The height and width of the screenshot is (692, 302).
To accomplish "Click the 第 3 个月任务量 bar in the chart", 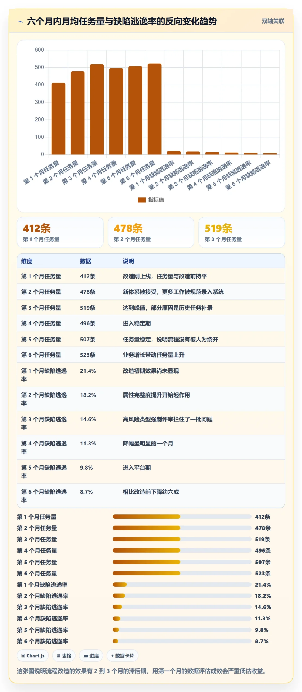I will click(x=97, y=109).
